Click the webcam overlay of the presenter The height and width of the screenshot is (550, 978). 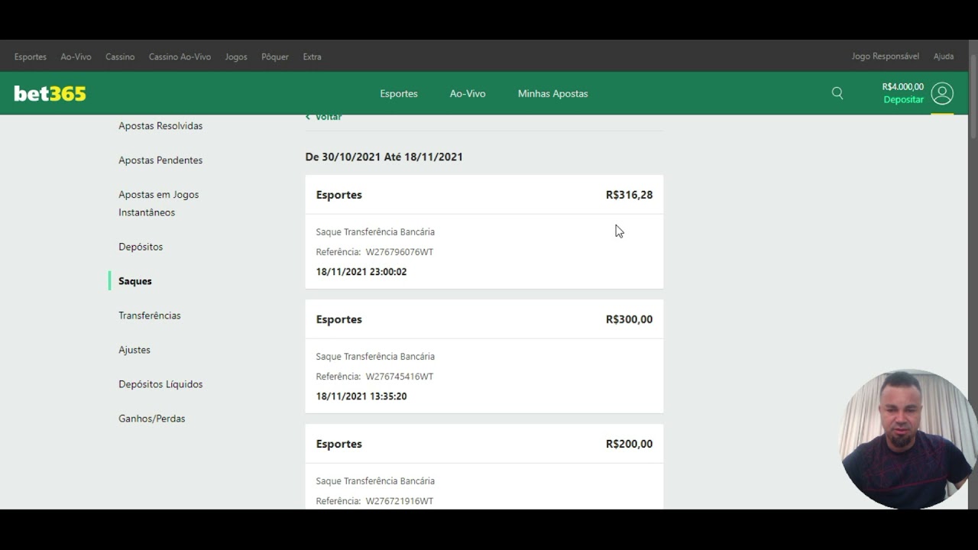(x=908, y=439)
